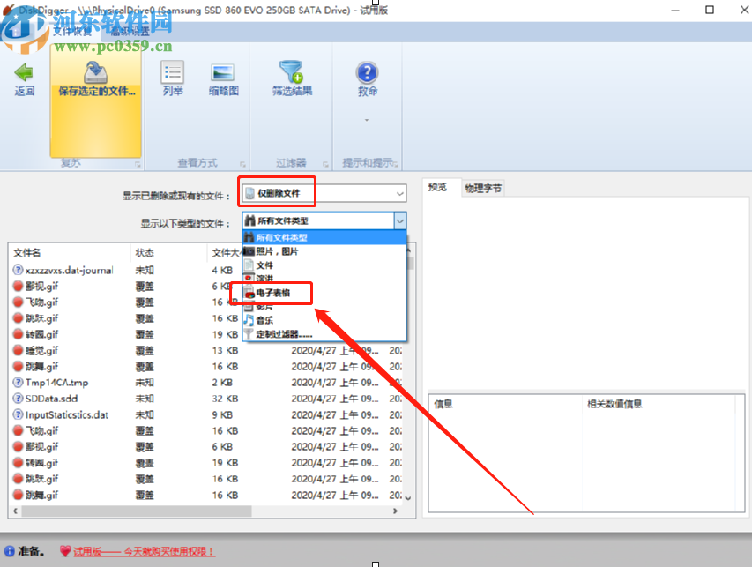This screenshot has height=567, width=752.
Task: Switch to the 物理字节 tab
Action: [483, 188]
